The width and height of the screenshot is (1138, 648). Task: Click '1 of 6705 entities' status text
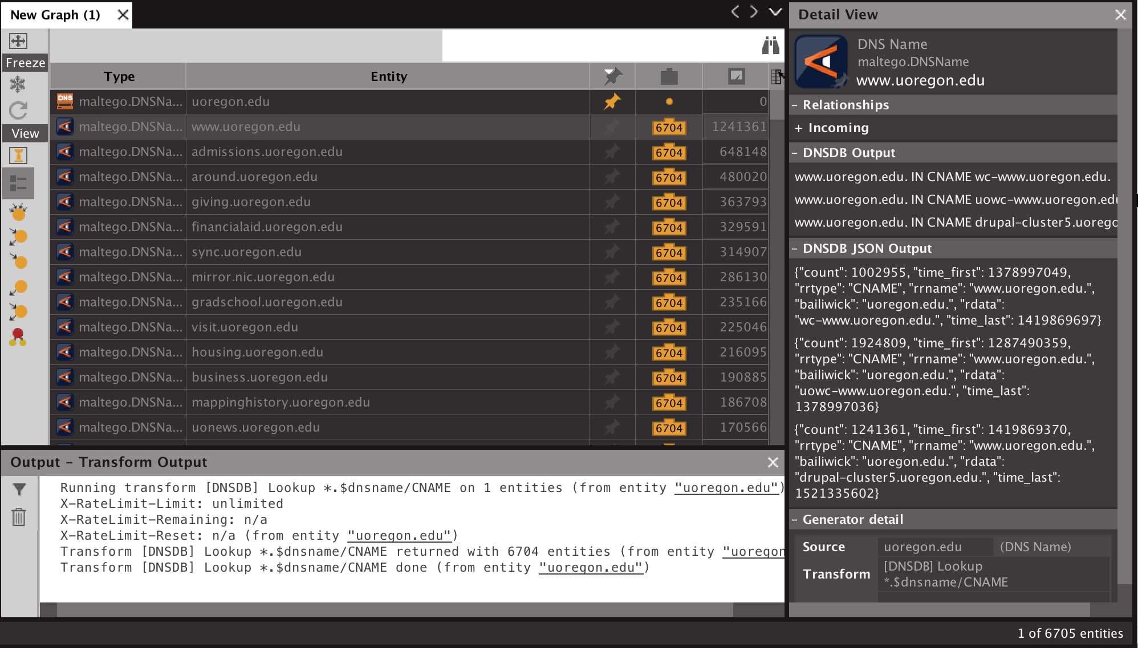pyautogui.click(x=1070, y=633)
